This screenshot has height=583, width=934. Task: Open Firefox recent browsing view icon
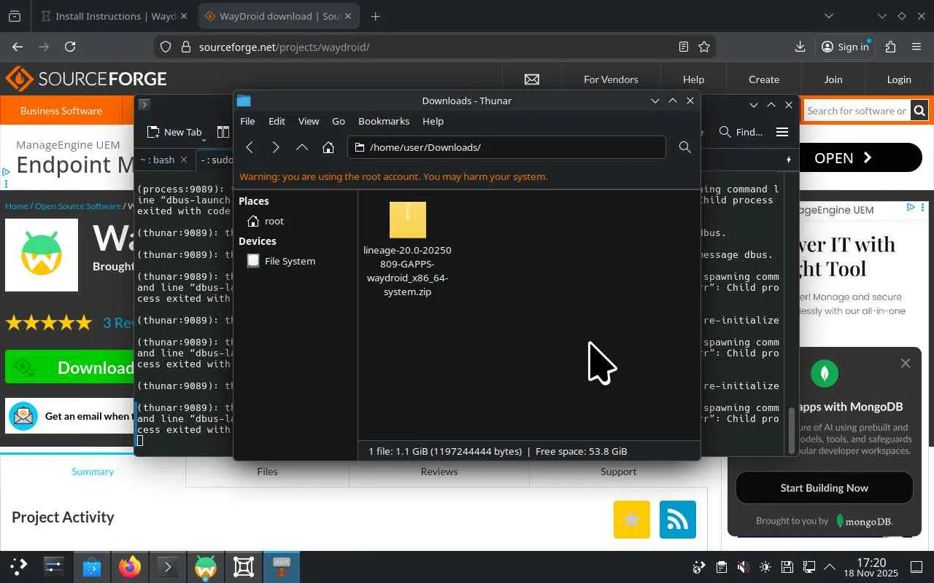click(15, 16)
